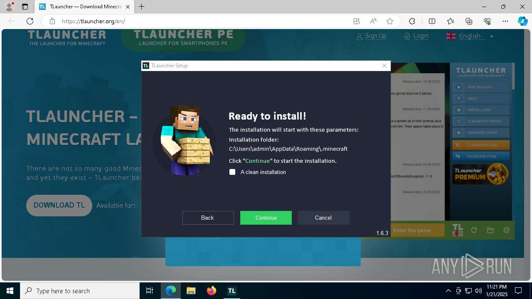Click the UK flag language icon
532x299 pixels.
pos(451,36)
